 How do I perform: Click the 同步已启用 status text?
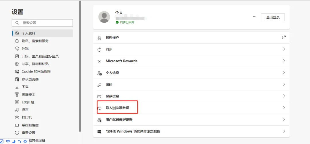(127, 22)
